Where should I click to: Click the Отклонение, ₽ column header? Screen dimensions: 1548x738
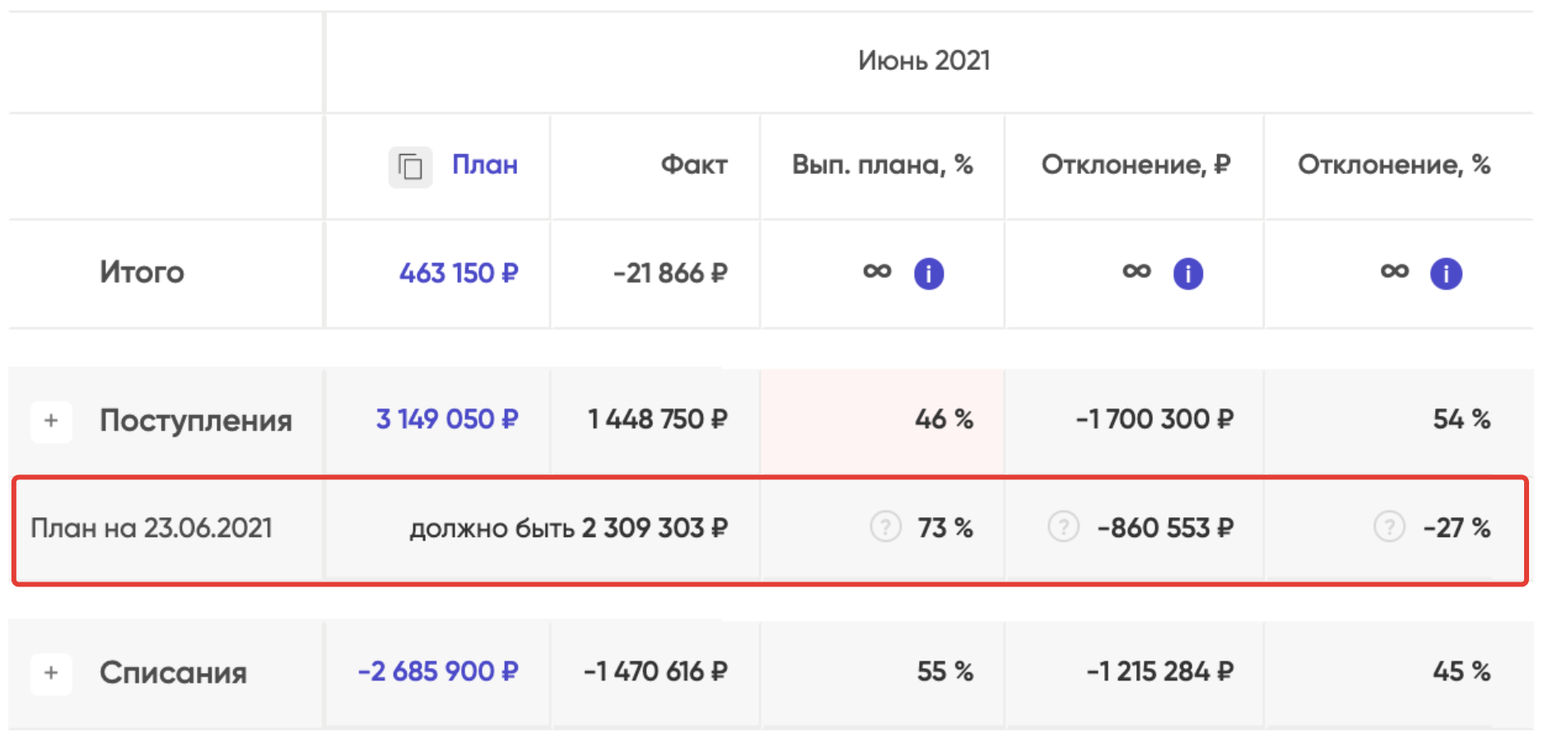(x=1135, y=165)
